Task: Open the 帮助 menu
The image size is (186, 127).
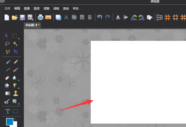Action: pyautogui.click(x=75, y=8)
